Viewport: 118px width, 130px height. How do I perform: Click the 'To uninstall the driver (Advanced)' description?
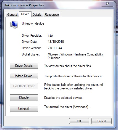(x=67, y=107)
